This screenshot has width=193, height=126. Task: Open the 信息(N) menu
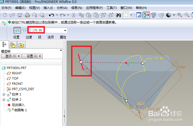76,8
